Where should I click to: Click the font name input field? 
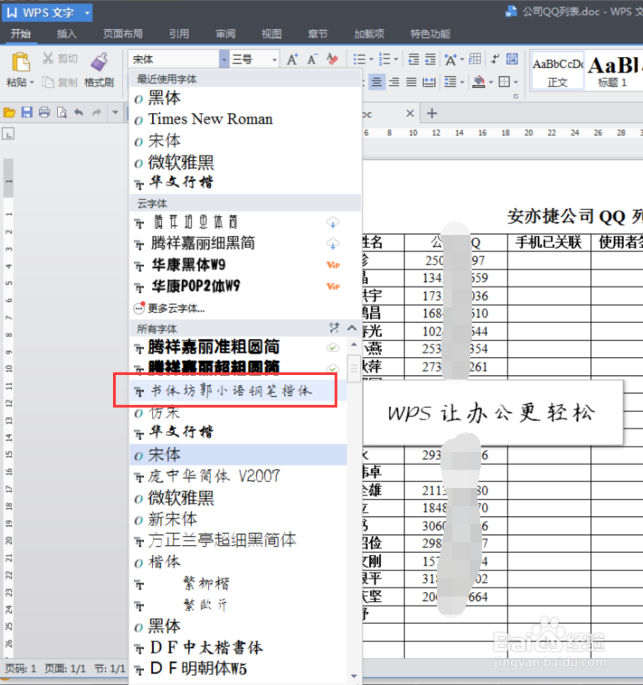[x=174, y=59]
